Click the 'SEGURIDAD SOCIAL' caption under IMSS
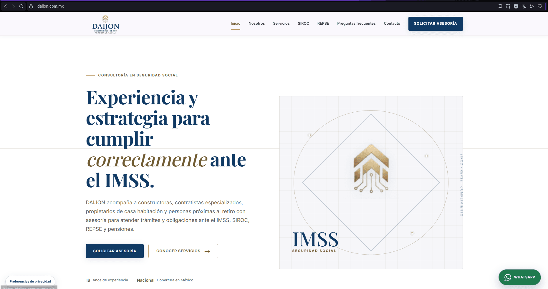Screen dimensions: 548x289 tap(314, 251)
